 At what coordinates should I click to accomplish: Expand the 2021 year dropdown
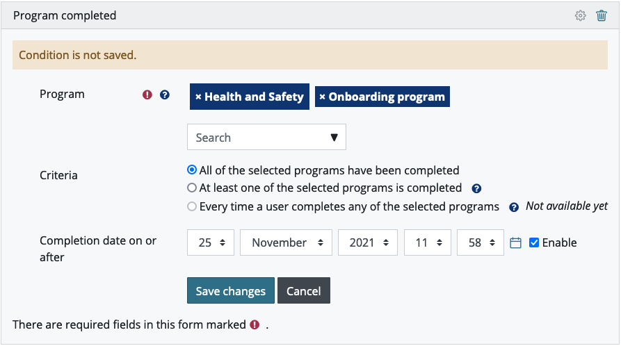click(x=367, y=242)
